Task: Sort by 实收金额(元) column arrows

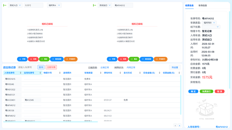Action: 159,73
